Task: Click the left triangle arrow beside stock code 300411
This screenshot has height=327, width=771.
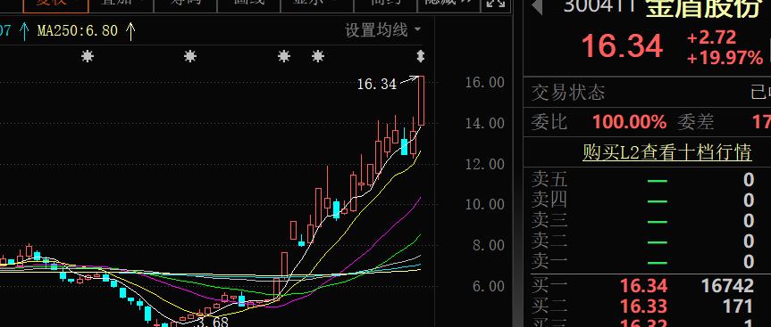Action: pos(537,6)
